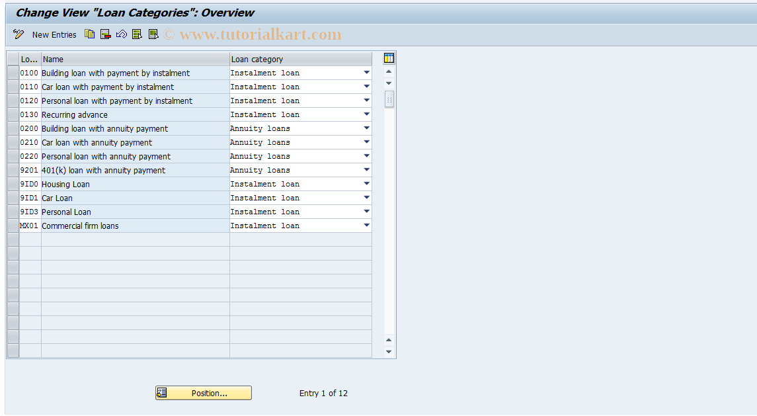The image size is (757, 416).
Task: Click the Undo Change icon
Action: click(x=121, y=34)
